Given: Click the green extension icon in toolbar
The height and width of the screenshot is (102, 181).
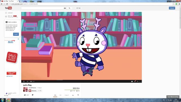Looking at the screenshot, I should (x=176, y=4).
